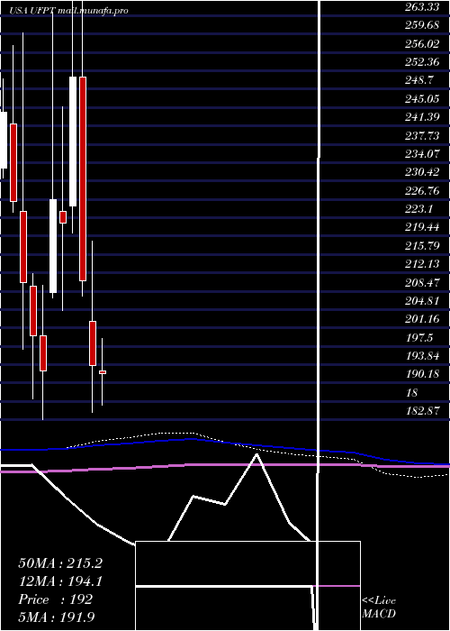Click the <<Live MACD label
450x631 pixels.
379,608
